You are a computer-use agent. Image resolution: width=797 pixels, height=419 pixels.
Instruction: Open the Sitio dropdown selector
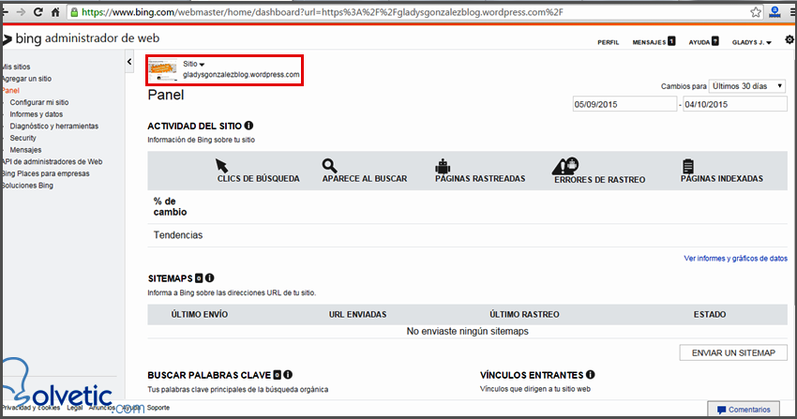click(x=194, y=64)
